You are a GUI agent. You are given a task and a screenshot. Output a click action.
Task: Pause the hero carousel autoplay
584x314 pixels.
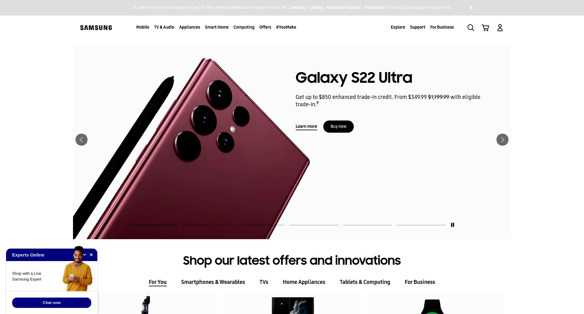453,225
